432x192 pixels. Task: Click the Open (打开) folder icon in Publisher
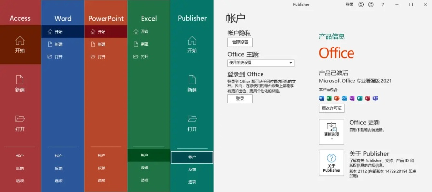click(192, 119)
